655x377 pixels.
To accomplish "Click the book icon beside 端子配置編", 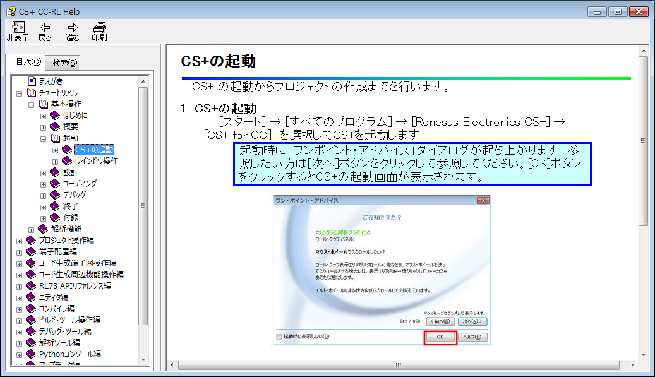I will point(31,251).
